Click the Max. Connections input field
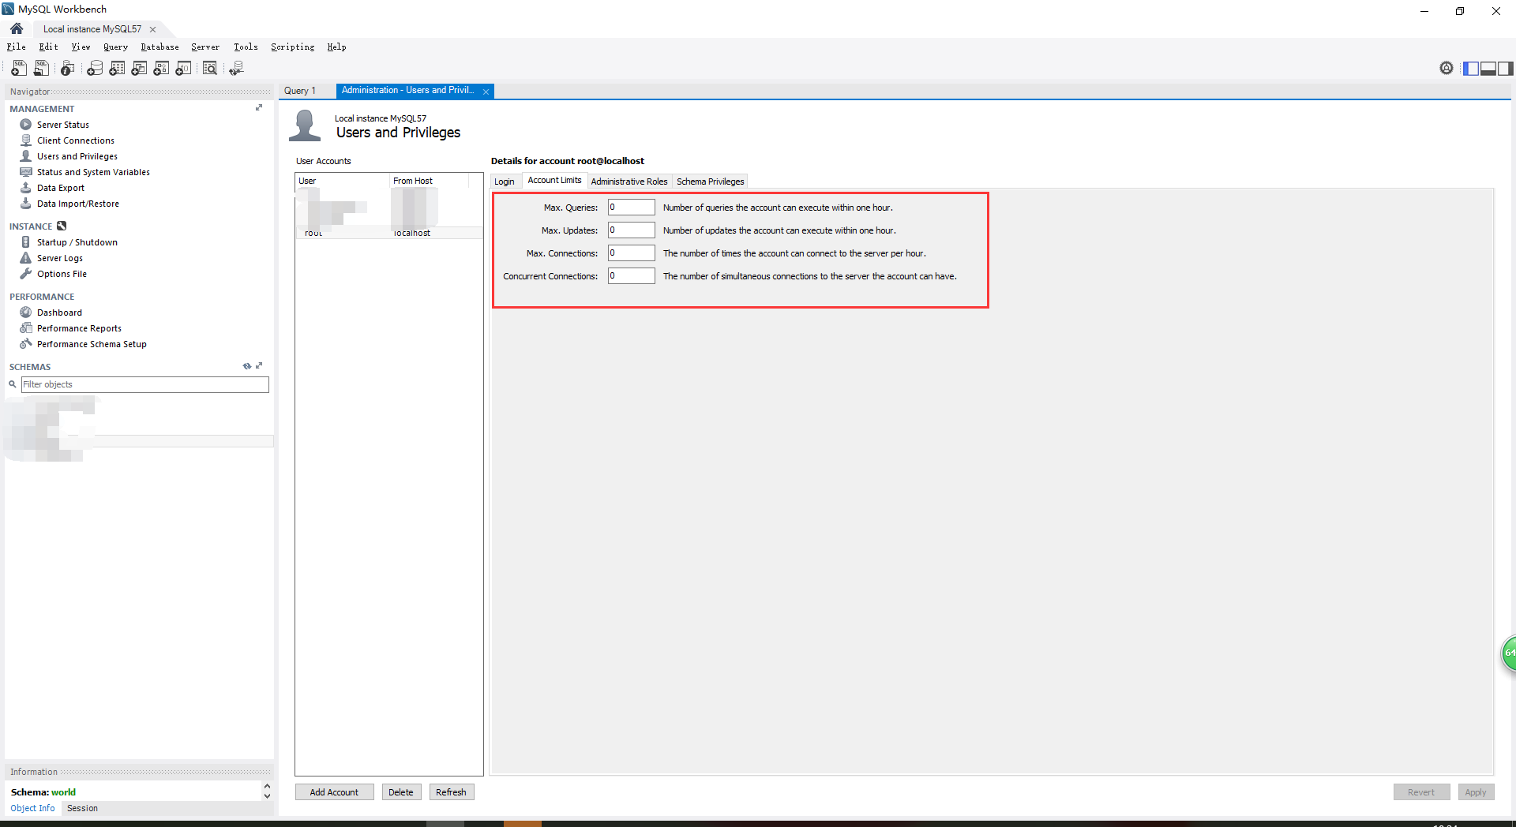1516x827 pixels. [x=631, y=253]
